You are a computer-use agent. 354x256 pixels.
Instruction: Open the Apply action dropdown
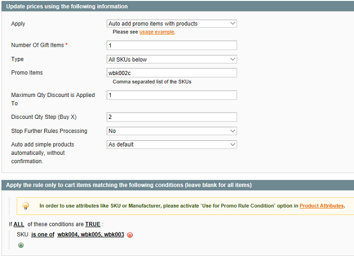tap(172, 23)
